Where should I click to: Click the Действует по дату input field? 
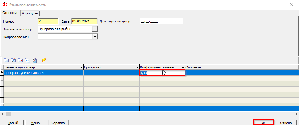[161, 21]
